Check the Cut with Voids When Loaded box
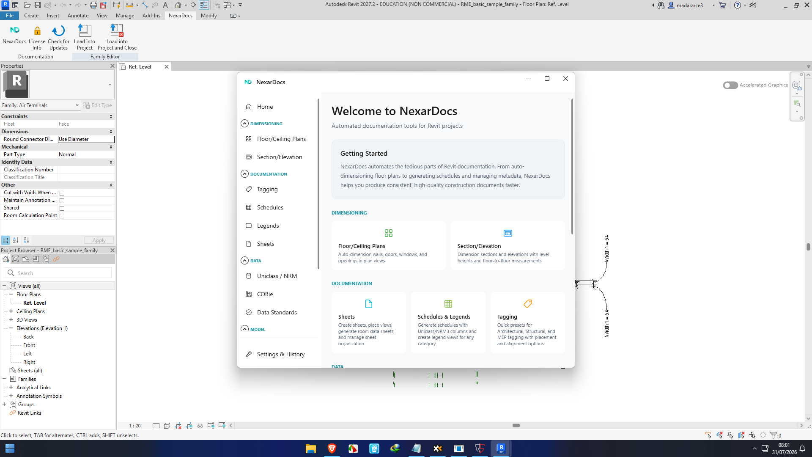The width and height of the screenshot is (812, 457). (x=62, y=193)
